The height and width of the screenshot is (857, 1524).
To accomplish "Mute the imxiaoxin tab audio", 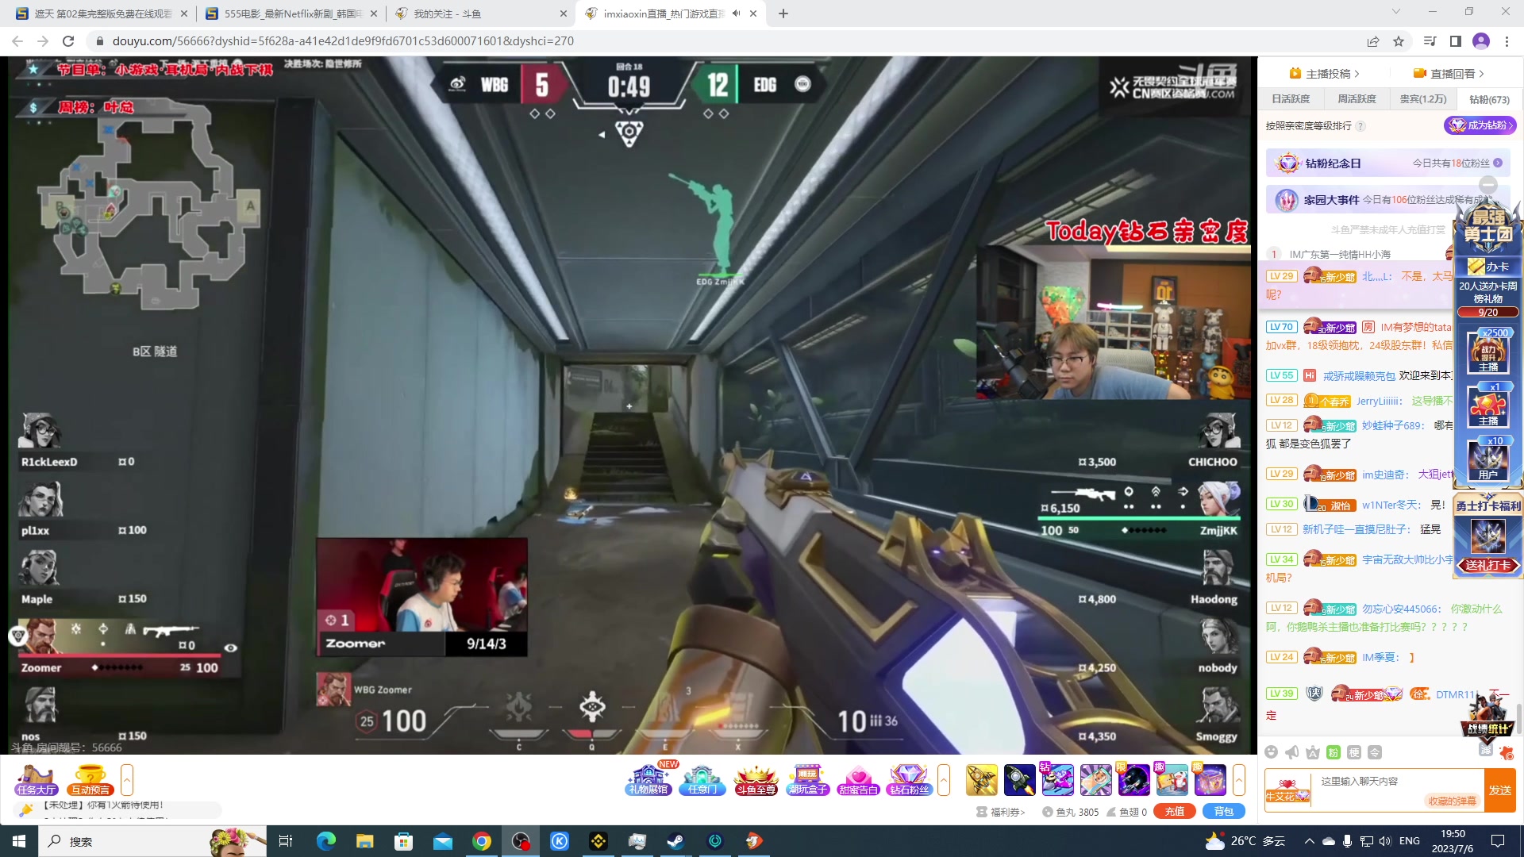I will [x=736, y=13].
